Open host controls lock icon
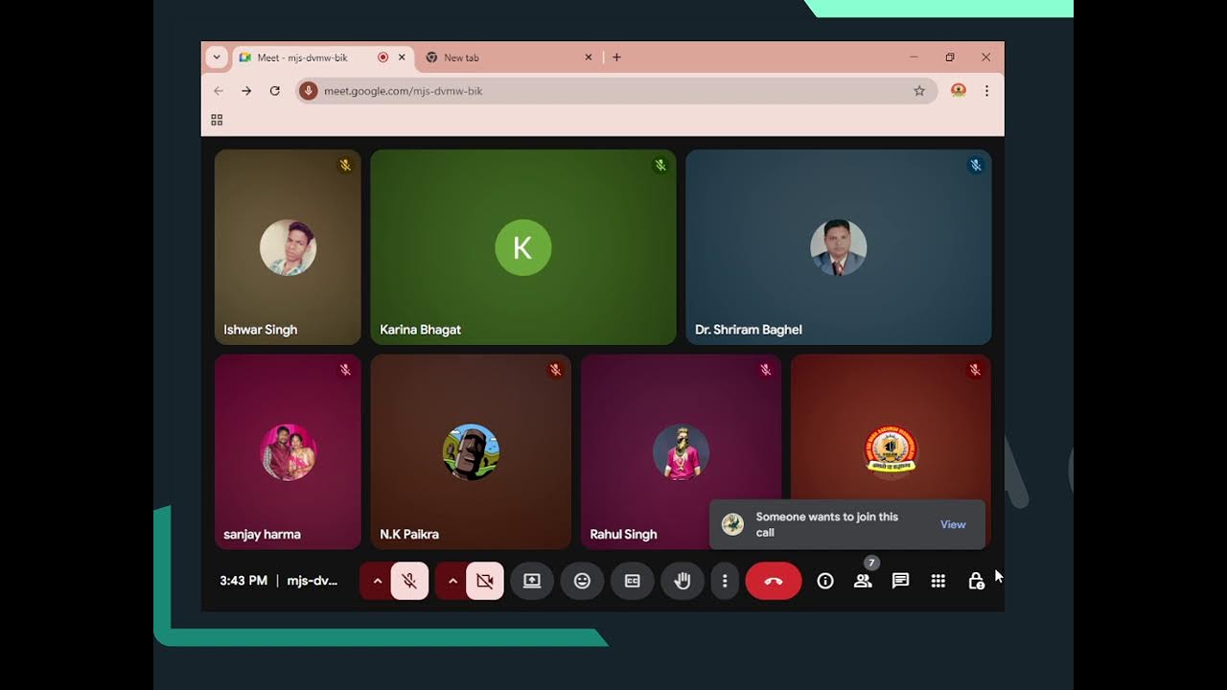Screen dimensions: 1227x690 976,581
